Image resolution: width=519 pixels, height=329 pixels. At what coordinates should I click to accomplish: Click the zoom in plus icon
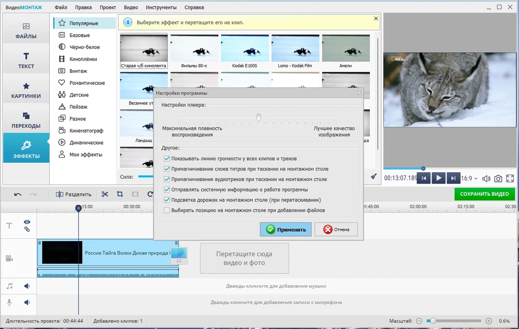489,321
